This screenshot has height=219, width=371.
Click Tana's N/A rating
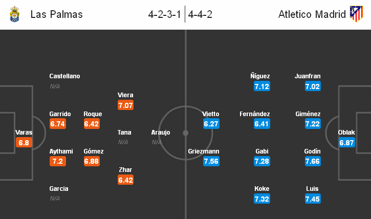pyautogui.click(x=123, y=142)
